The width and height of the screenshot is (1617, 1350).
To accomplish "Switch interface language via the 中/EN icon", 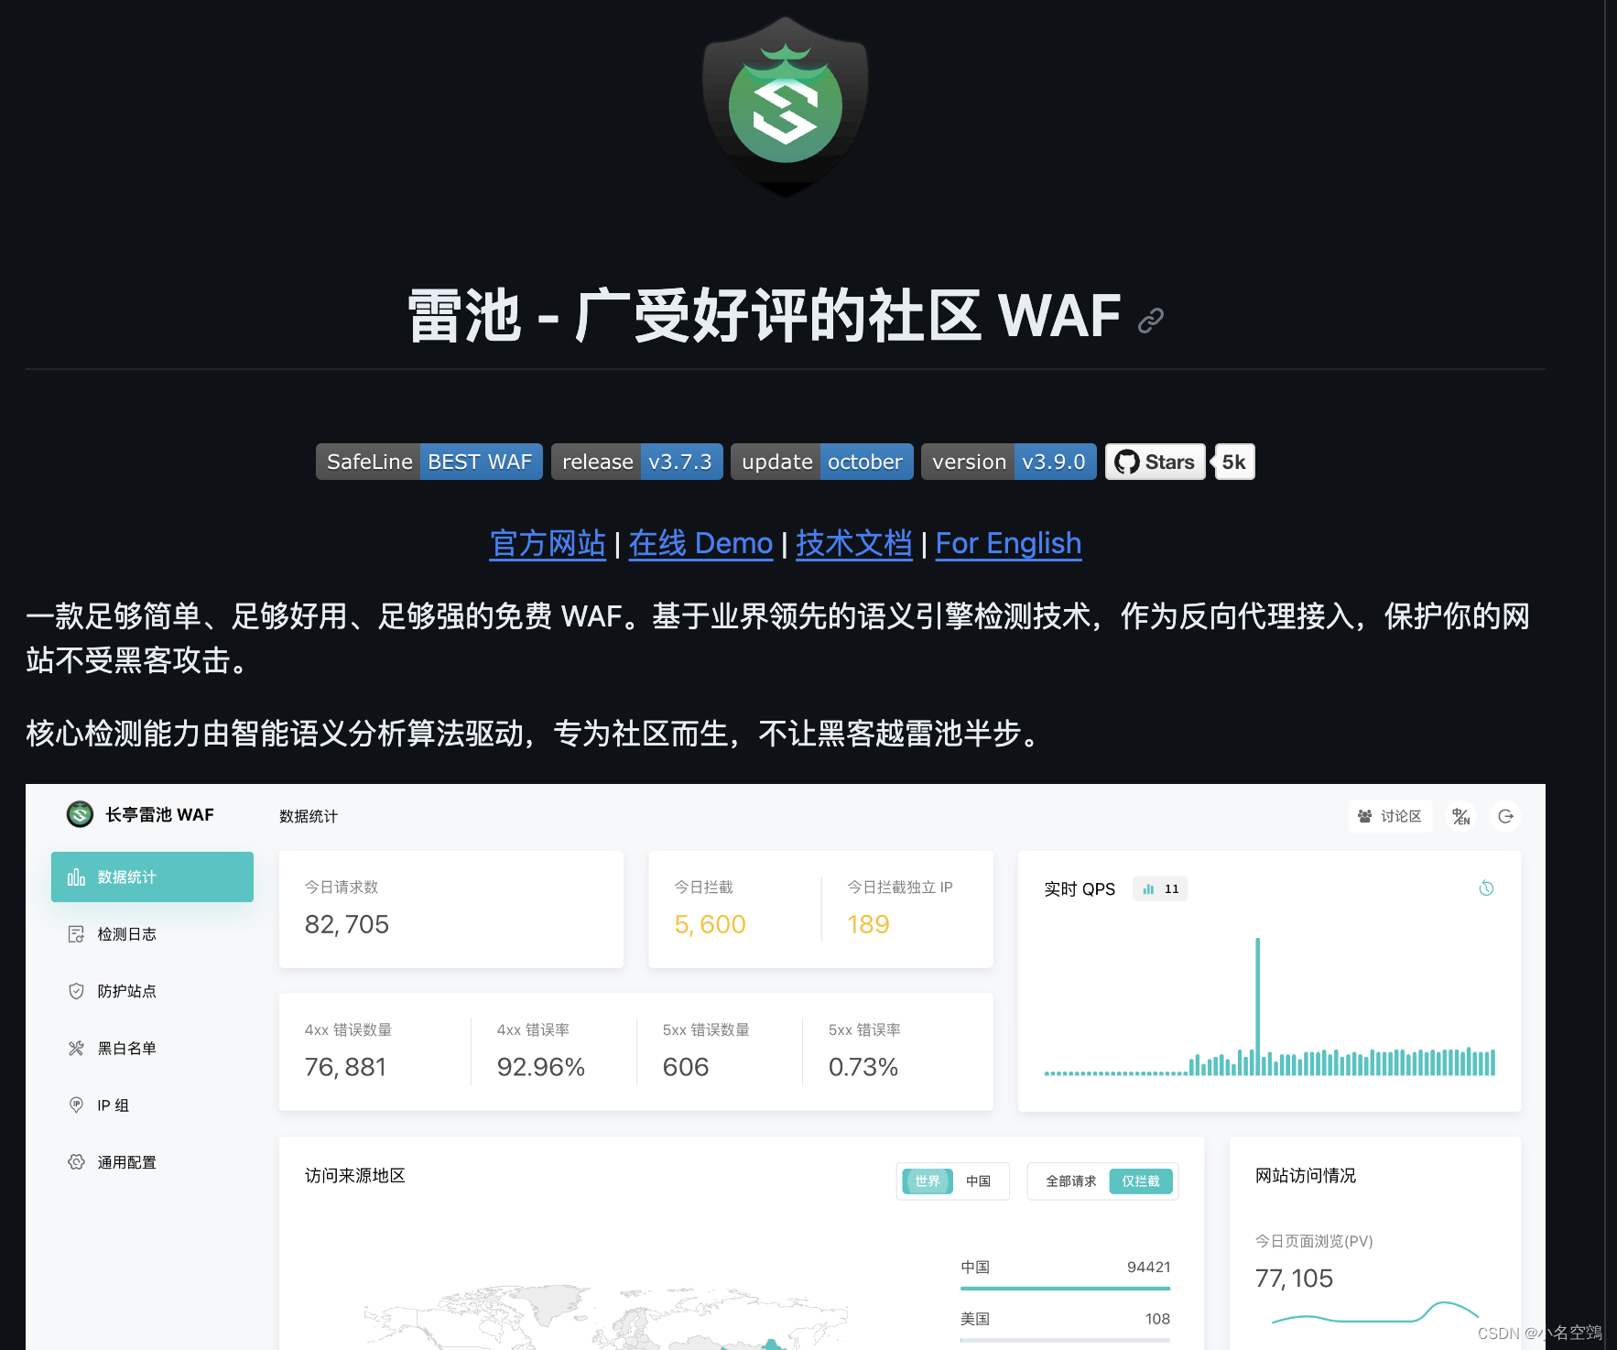I will click(x=1460, y=816).
